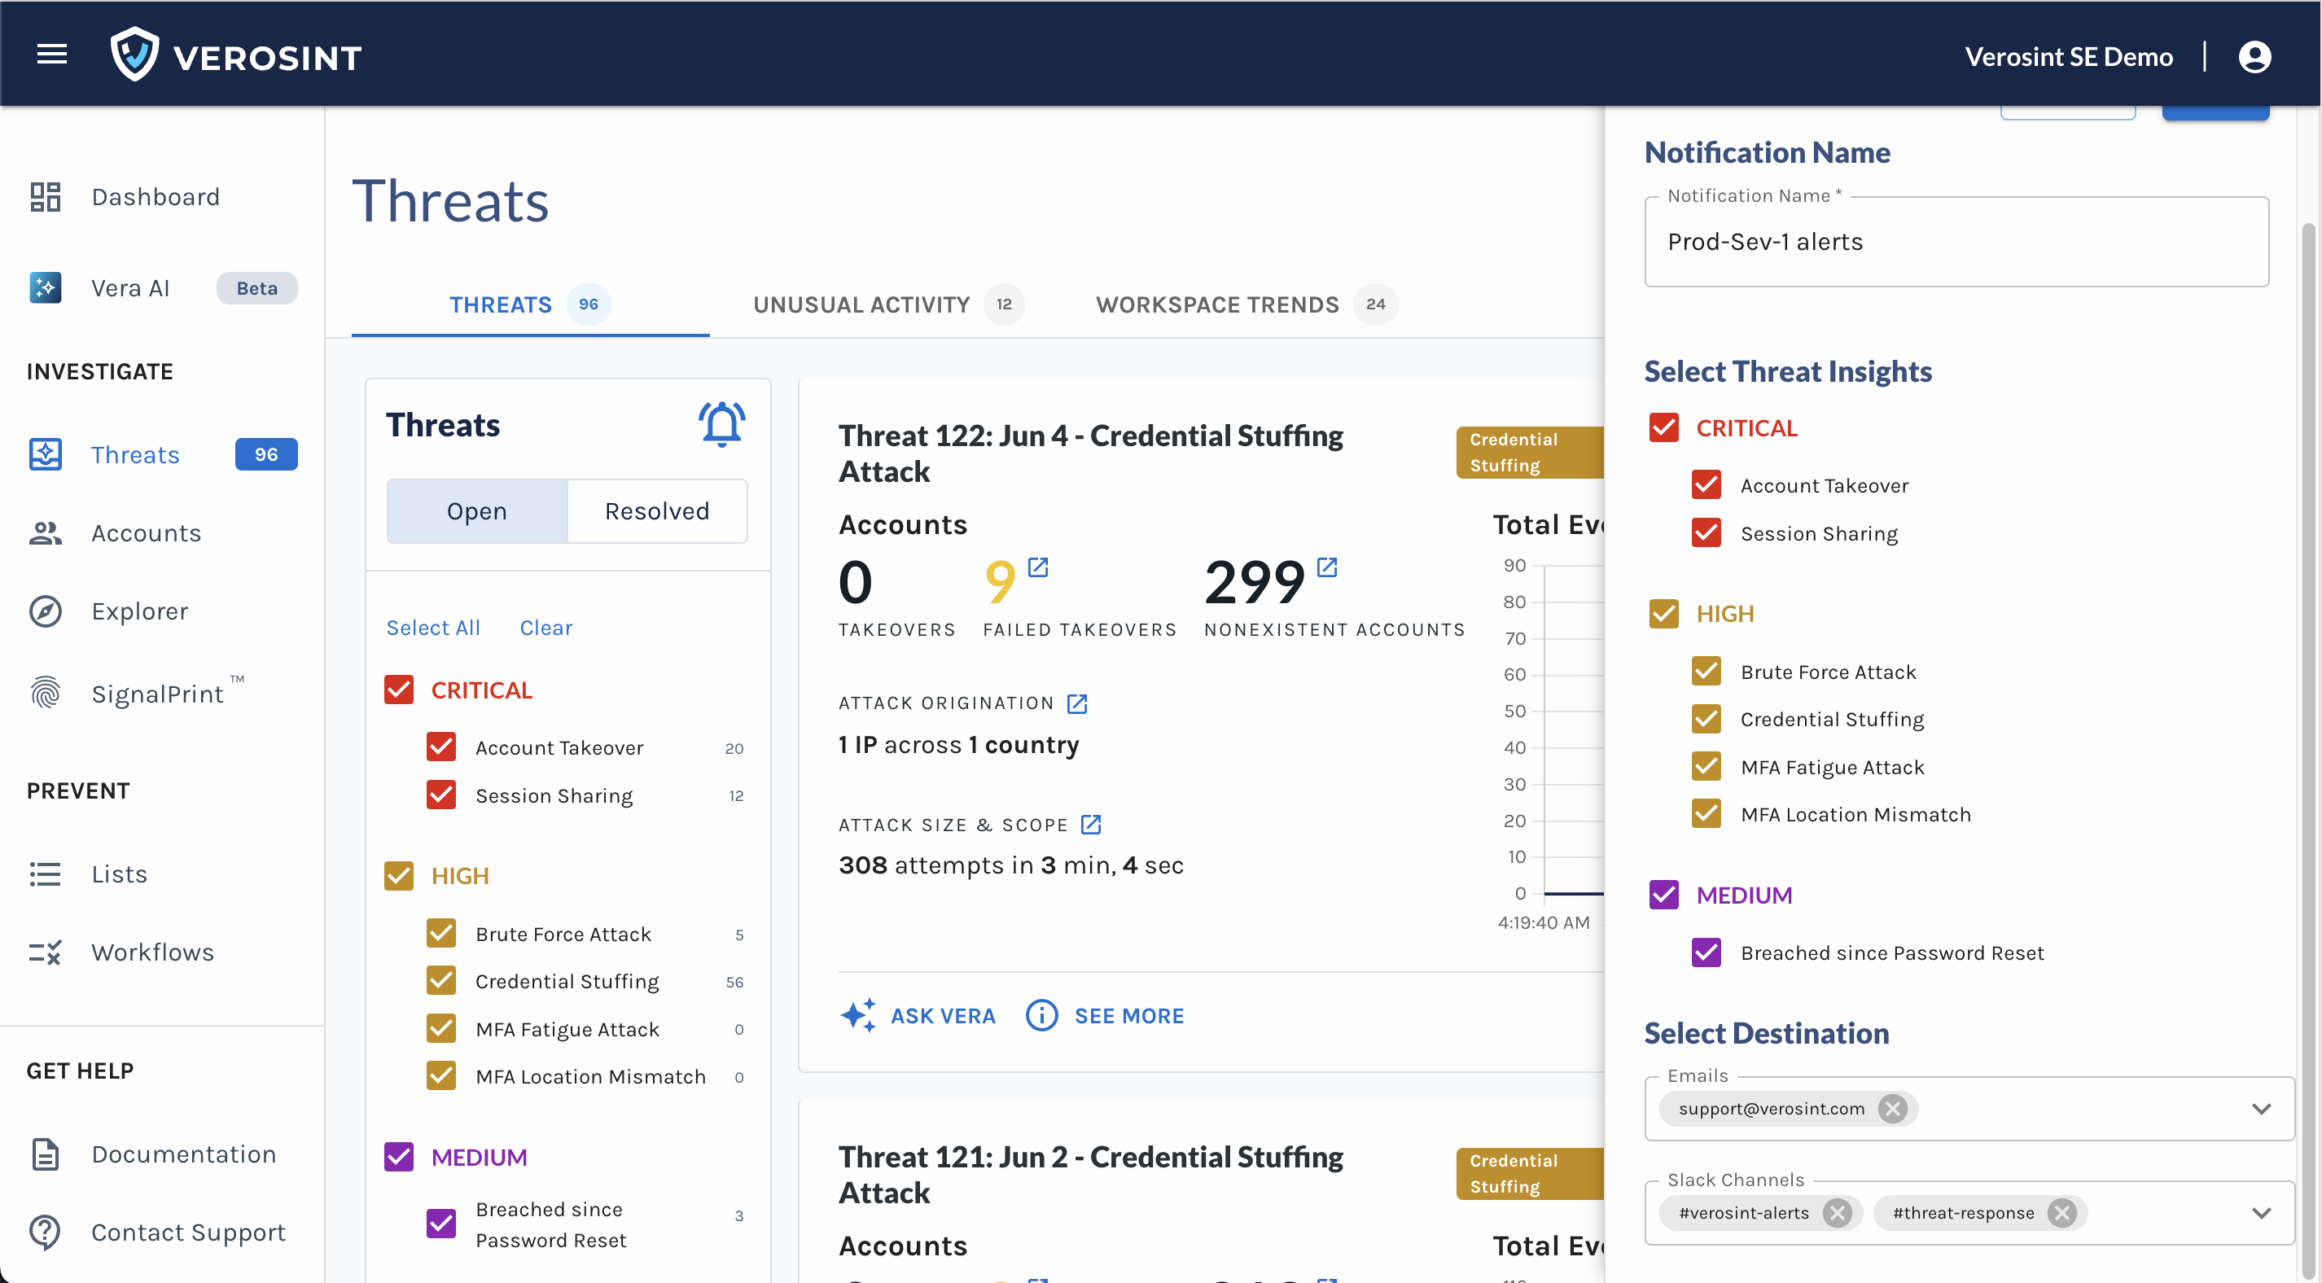
Task: Toggle the HIGH filter checkbox in Threats list
Action: tap(398, 875)
